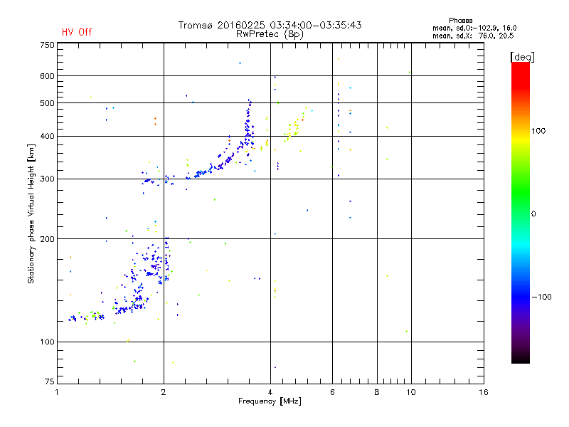Click the x-axis tick label '4'
The image size is (569, 427).
pos(270,392)
